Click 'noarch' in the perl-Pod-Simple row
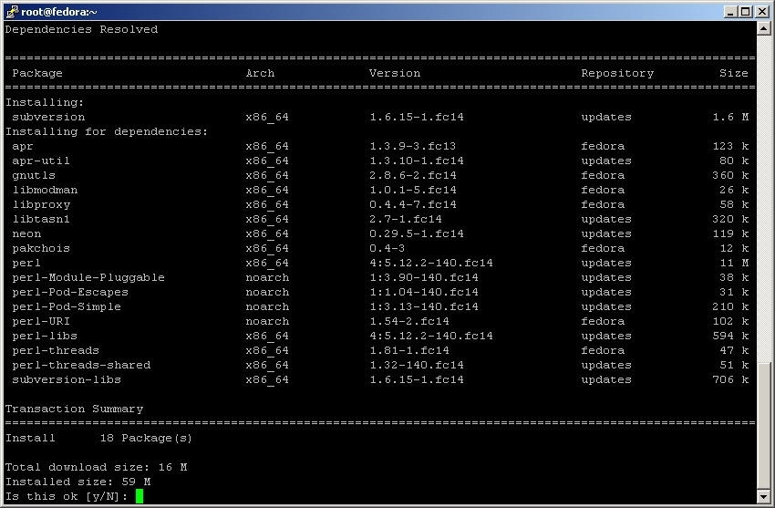This screenshot has height=508, width=775. (267, 306)
